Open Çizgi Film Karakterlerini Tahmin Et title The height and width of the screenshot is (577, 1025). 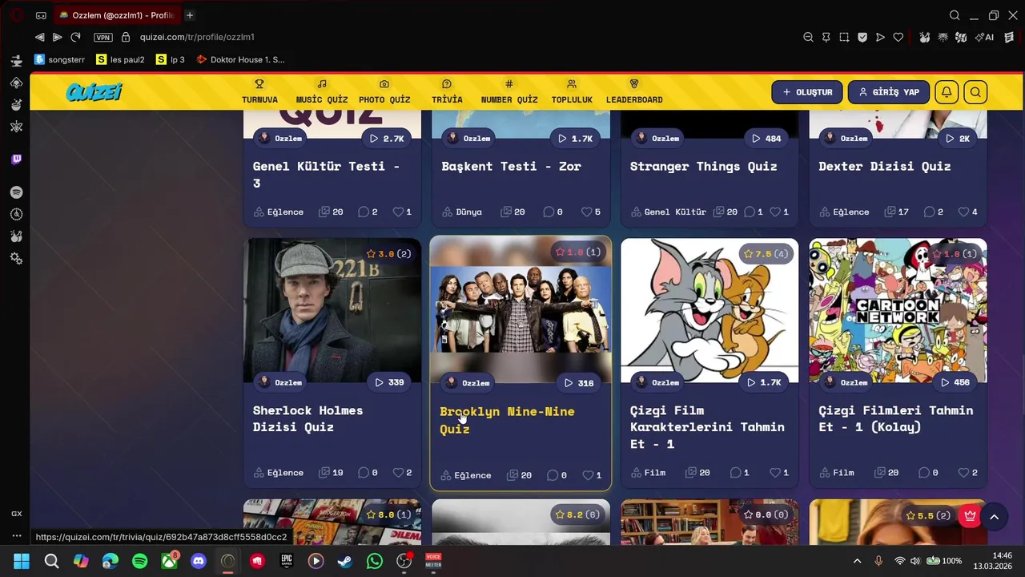707,427
